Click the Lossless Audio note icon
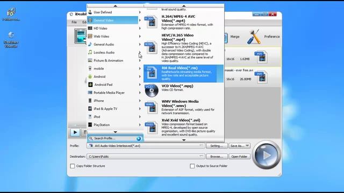 [x=90, y=53]
